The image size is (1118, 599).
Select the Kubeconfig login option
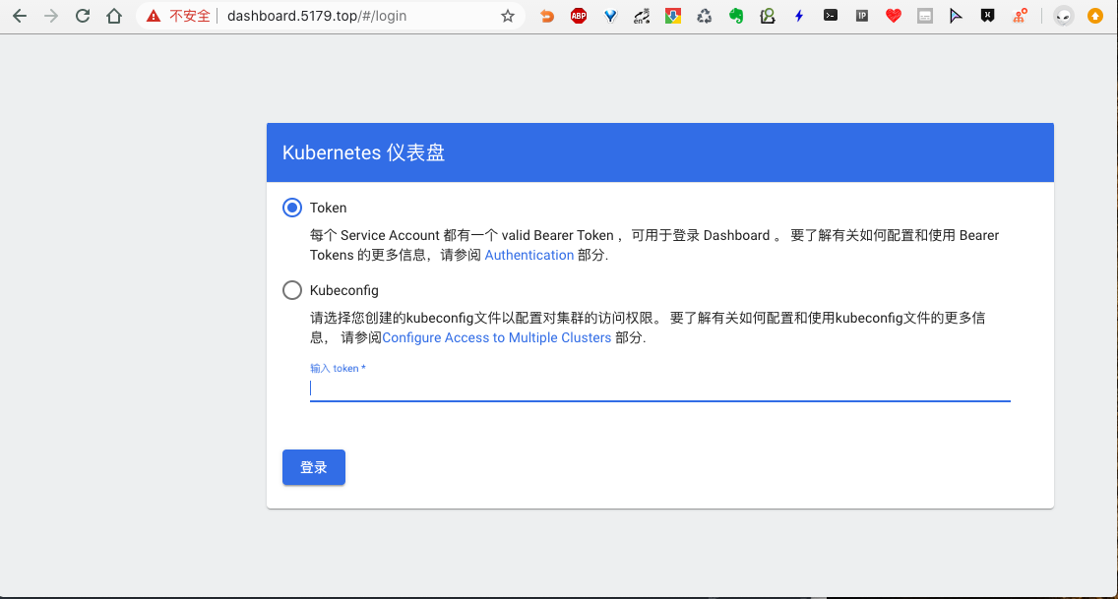[x=292, y=290]
